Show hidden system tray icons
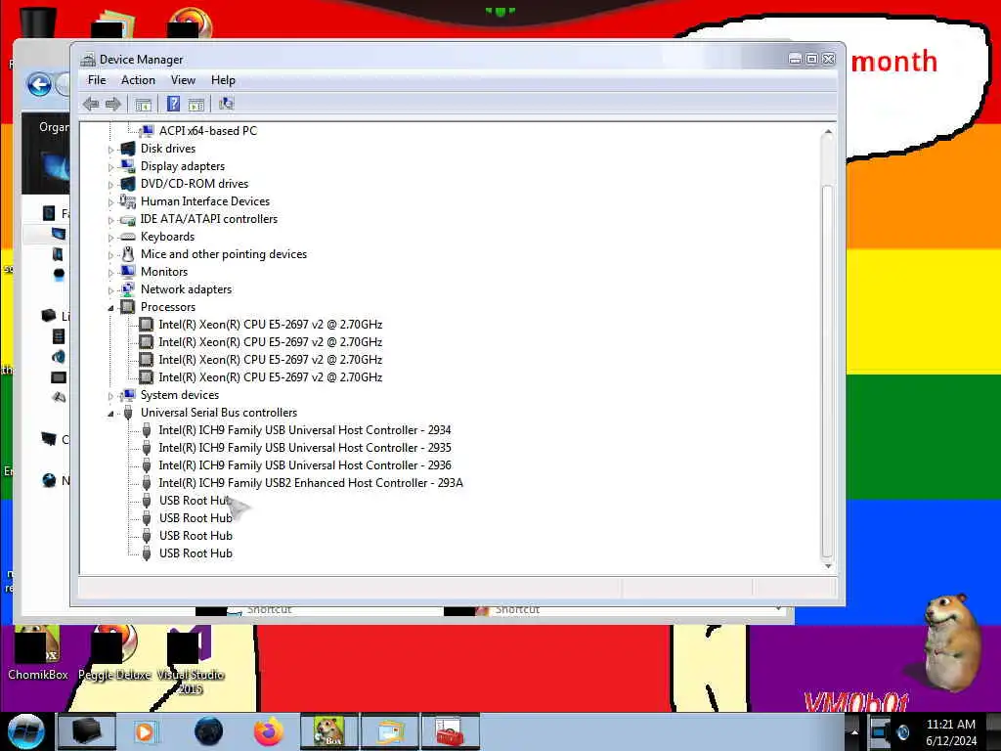Image resolution: width=1001 pixels, height=751 pixels. [854, 732]
